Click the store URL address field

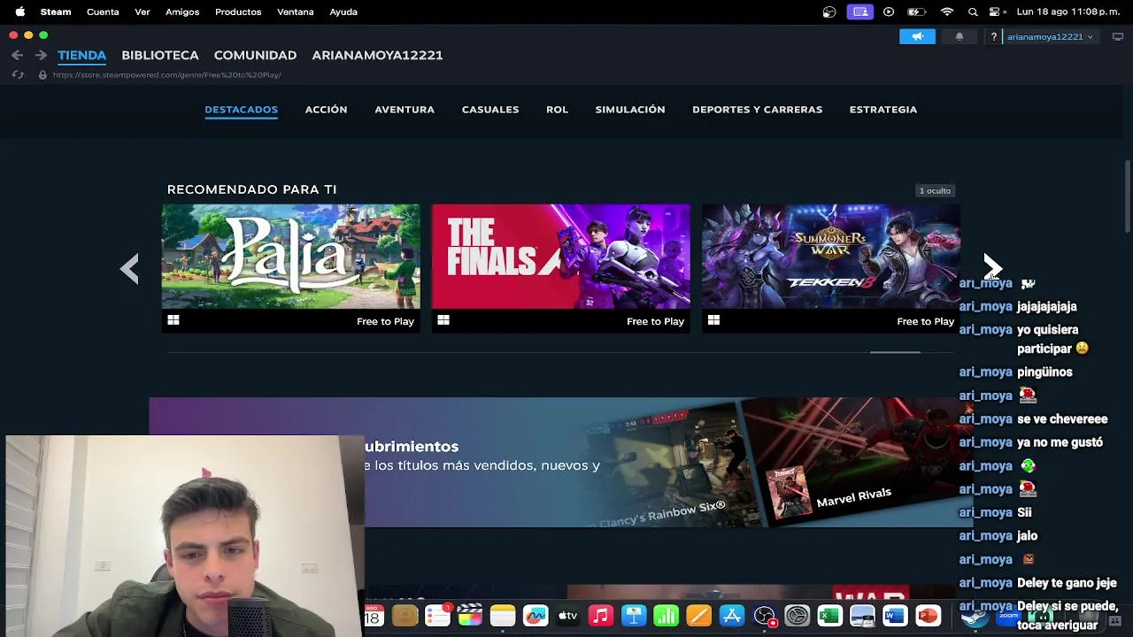(167, 75)
